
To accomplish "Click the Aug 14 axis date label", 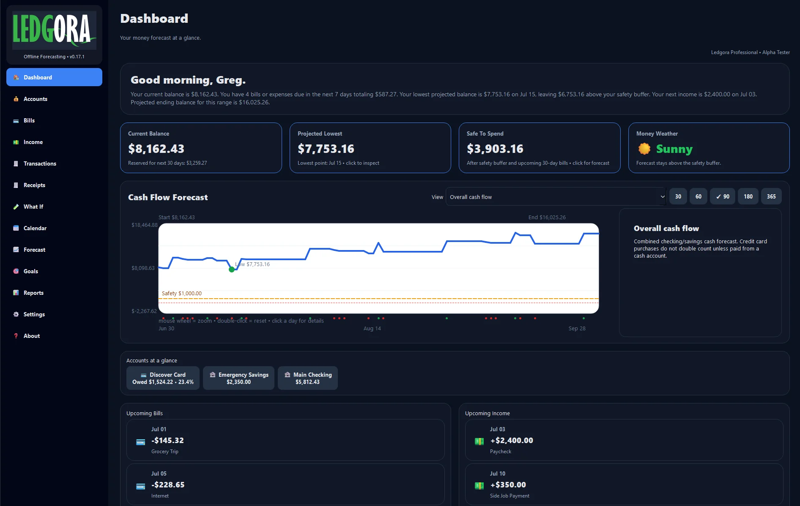I will (372, 329).
